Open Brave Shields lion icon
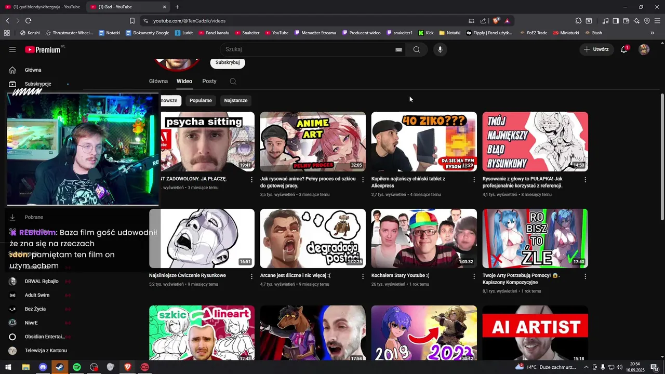Viewport: 665px width, 374px height. (496, 21)
